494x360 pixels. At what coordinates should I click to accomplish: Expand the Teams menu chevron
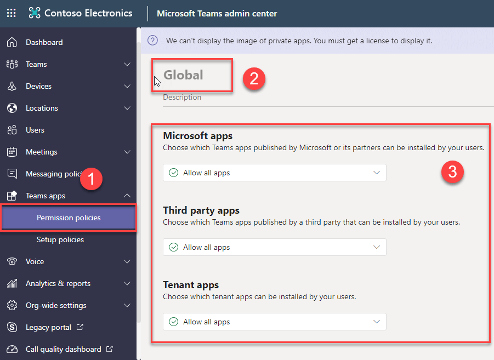(x=127, y=64)
